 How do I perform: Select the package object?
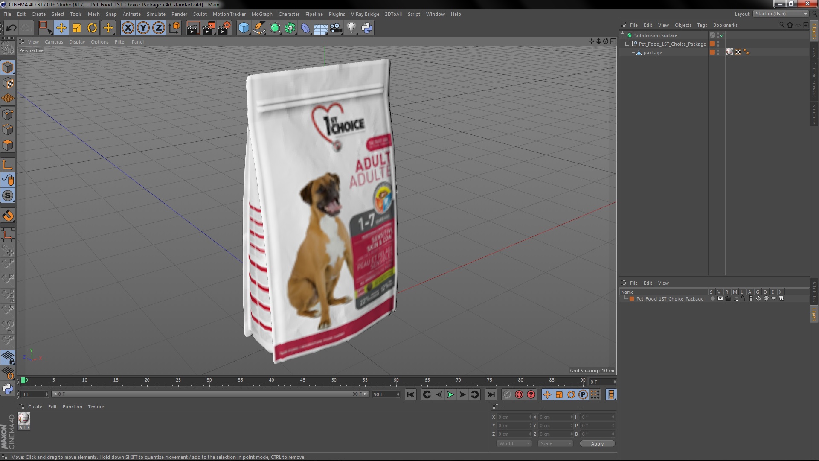click(653, 53)
